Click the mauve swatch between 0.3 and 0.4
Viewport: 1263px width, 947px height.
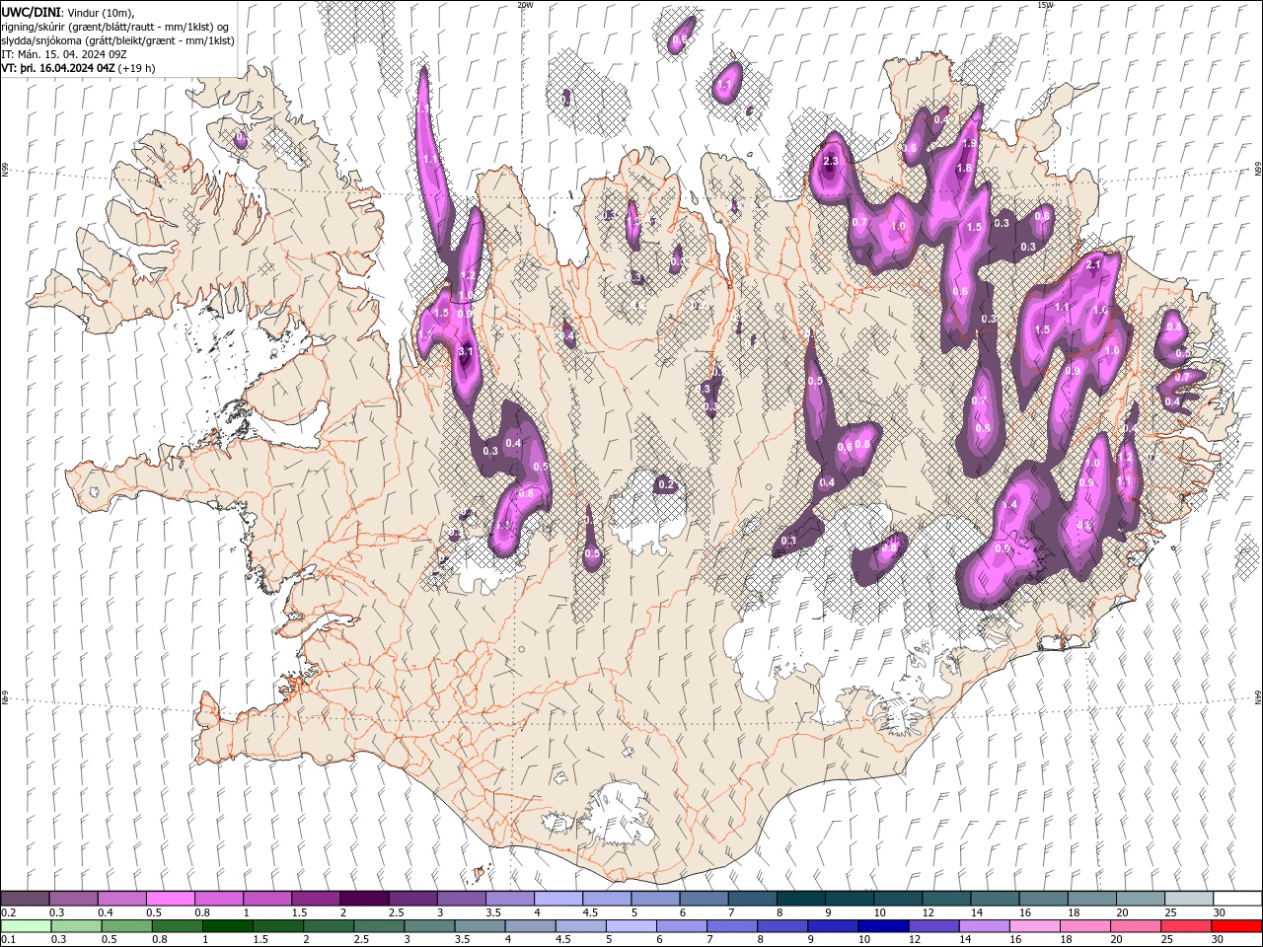point(73,899)
